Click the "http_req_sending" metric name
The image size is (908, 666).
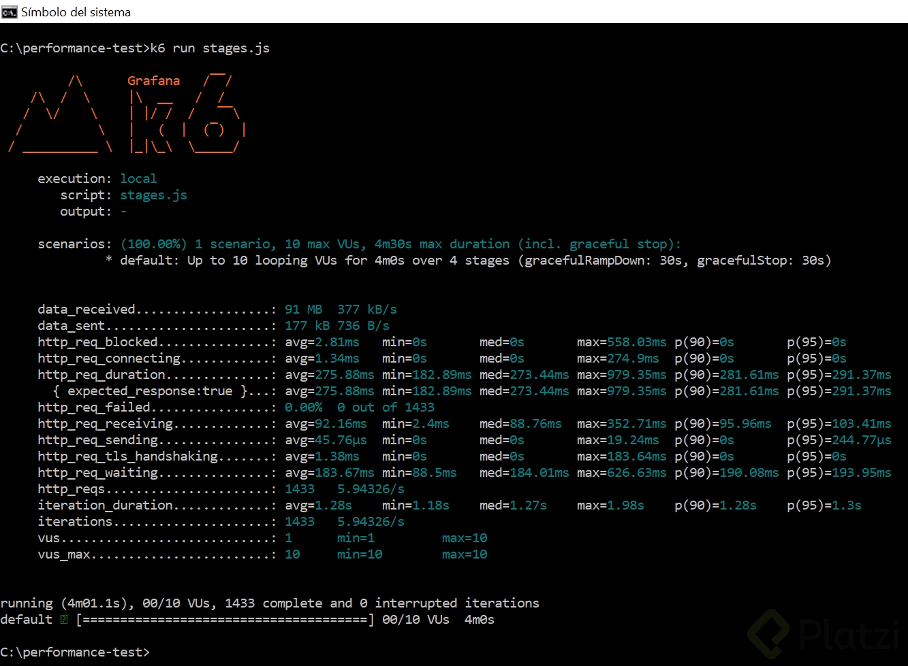point(97,440)
